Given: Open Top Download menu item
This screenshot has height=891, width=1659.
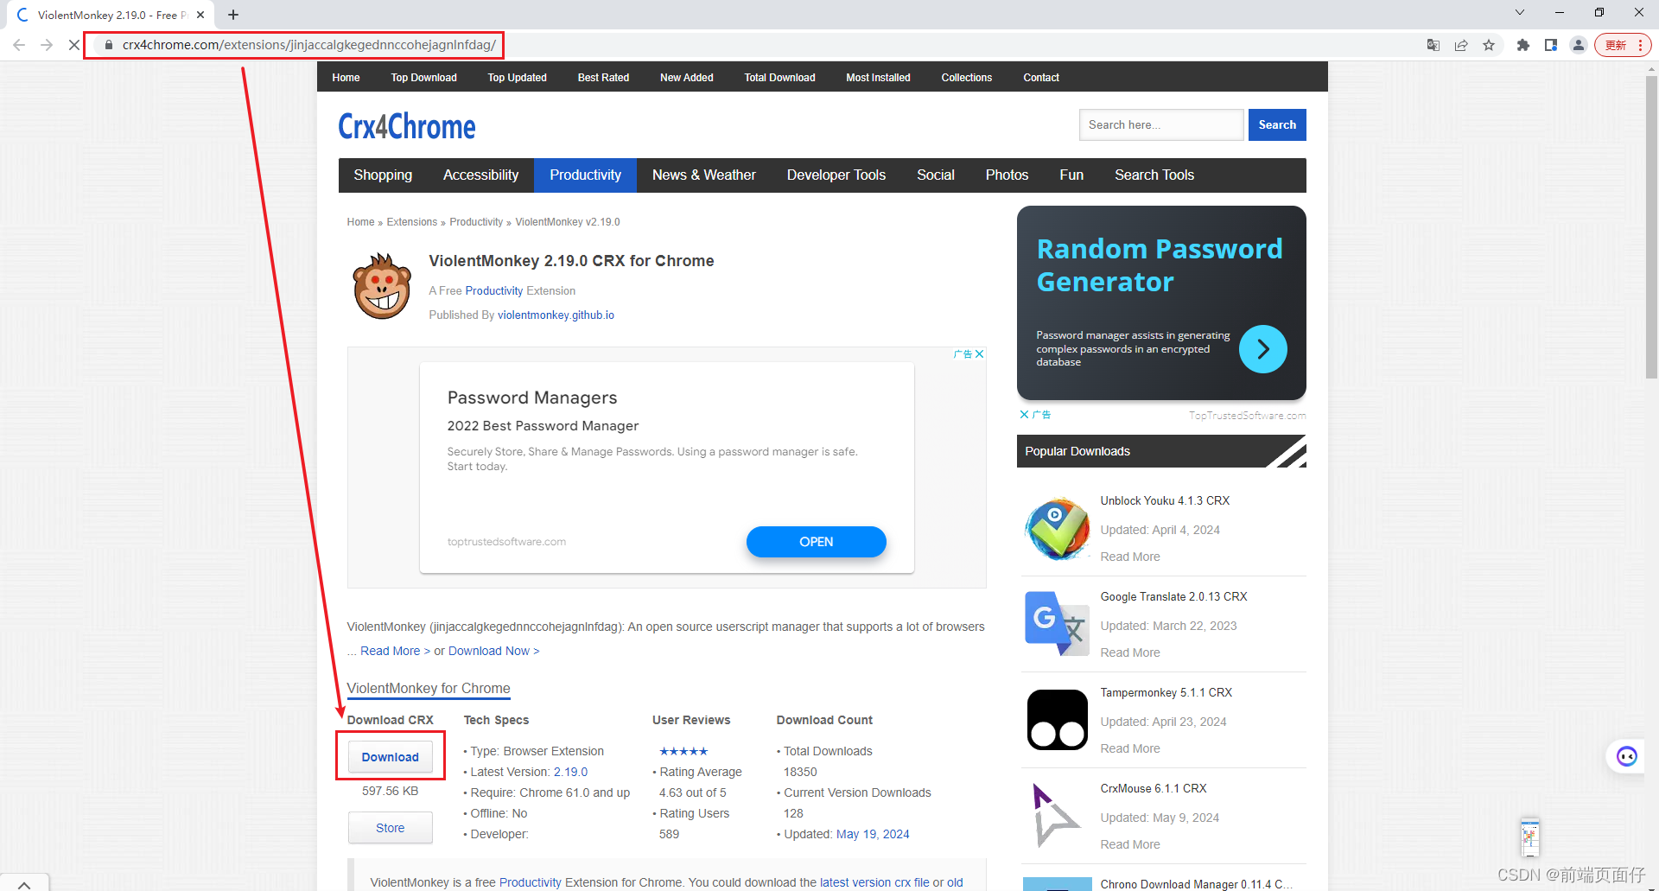Looking at the screenshot, I should click(x=423, y=78).
